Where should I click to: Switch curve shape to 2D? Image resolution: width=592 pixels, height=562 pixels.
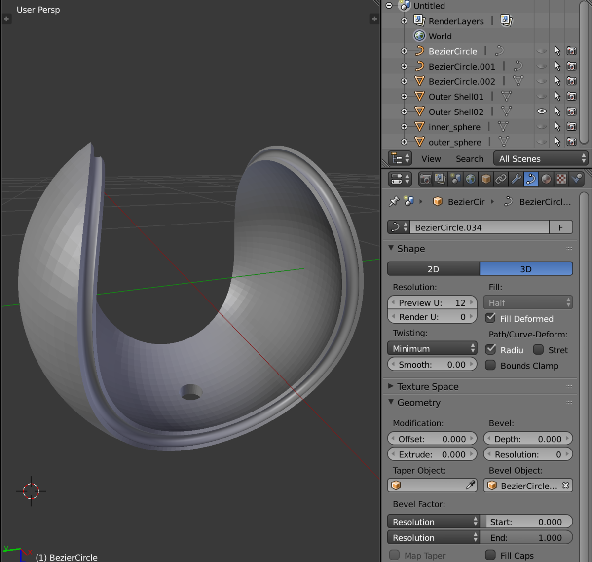433,269
